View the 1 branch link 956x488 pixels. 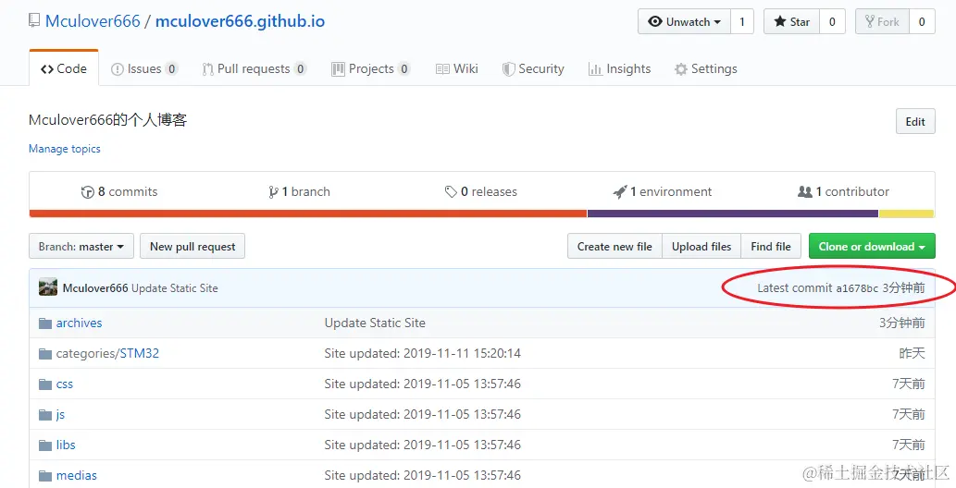(299, 192)
